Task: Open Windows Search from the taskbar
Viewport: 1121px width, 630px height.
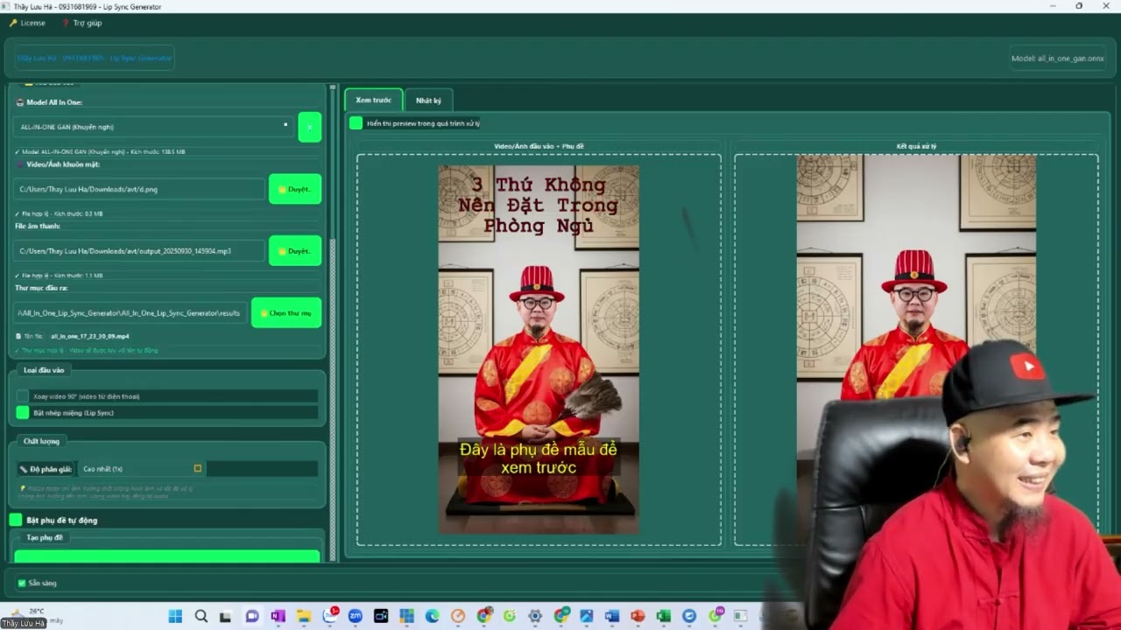Action: (x=201, y=616)
